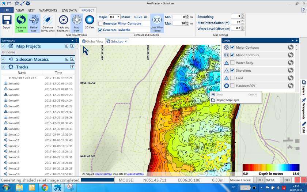Image resolution: width=307 pixels, height=192 pixels.
Task: Collapse the Sidescan Mosaics section
Action: pyautogui.click(x=3, y=59)
